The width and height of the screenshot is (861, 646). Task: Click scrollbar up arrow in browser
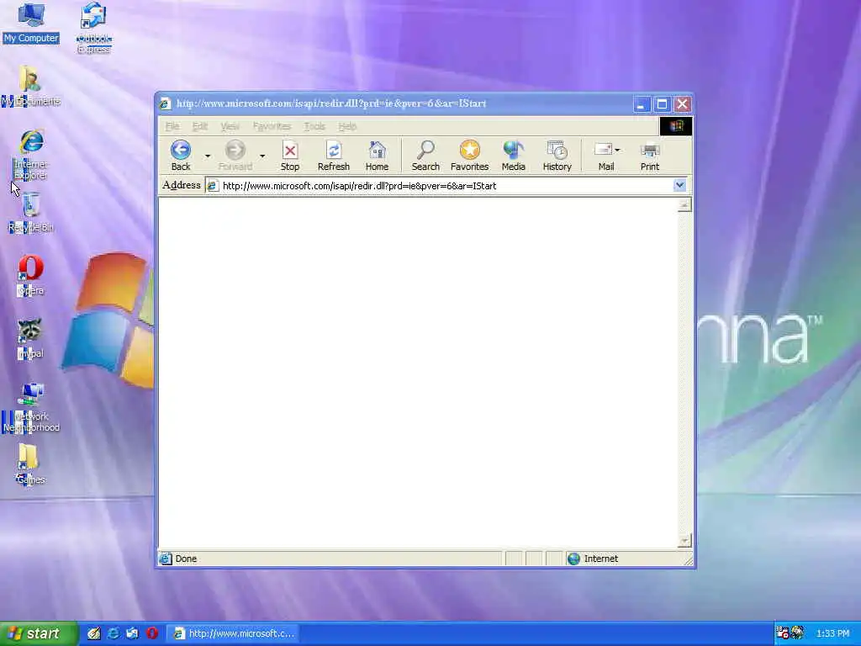[x=684, y=205]
